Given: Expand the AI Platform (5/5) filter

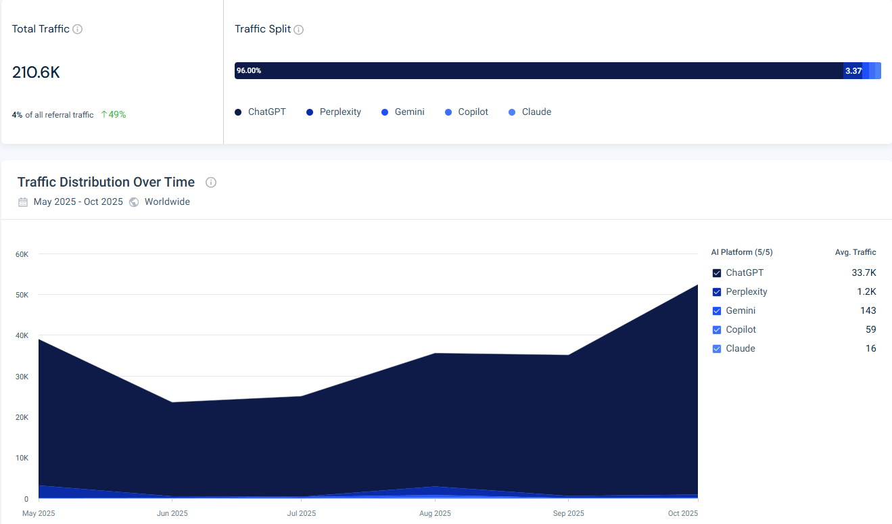Looking at the screenshot, I should coord(741,252).
